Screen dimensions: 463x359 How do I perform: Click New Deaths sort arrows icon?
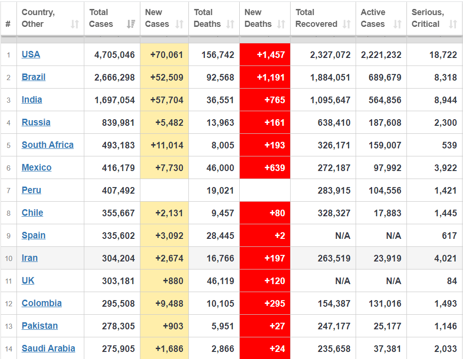(281, 24)
